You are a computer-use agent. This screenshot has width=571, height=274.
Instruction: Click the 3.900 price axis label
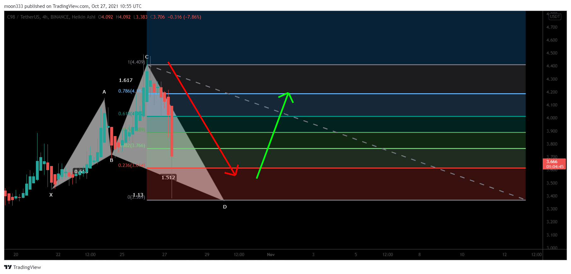(x=552, y=131)
